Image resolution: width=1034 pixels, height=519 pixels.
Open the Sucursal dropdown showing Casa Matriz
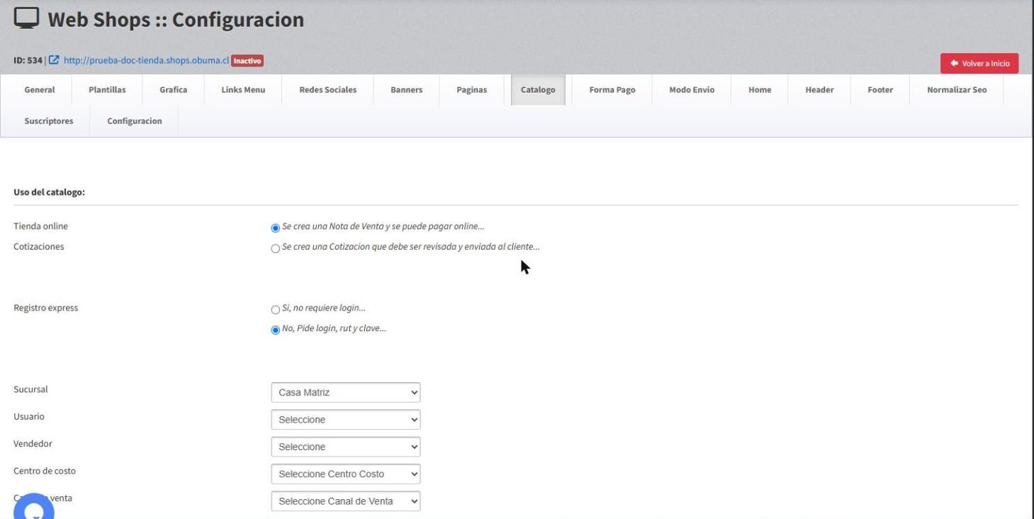346,392
